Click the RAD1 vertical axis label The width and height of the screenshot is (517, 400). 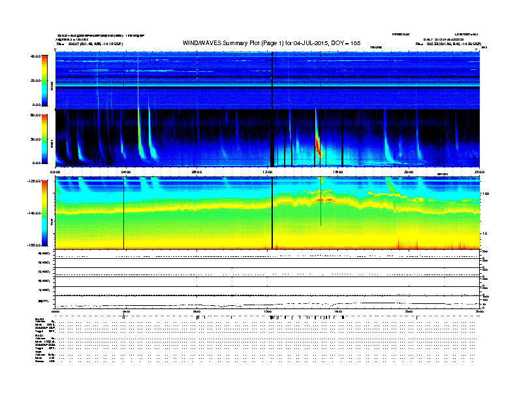click(x=52, y=143)
